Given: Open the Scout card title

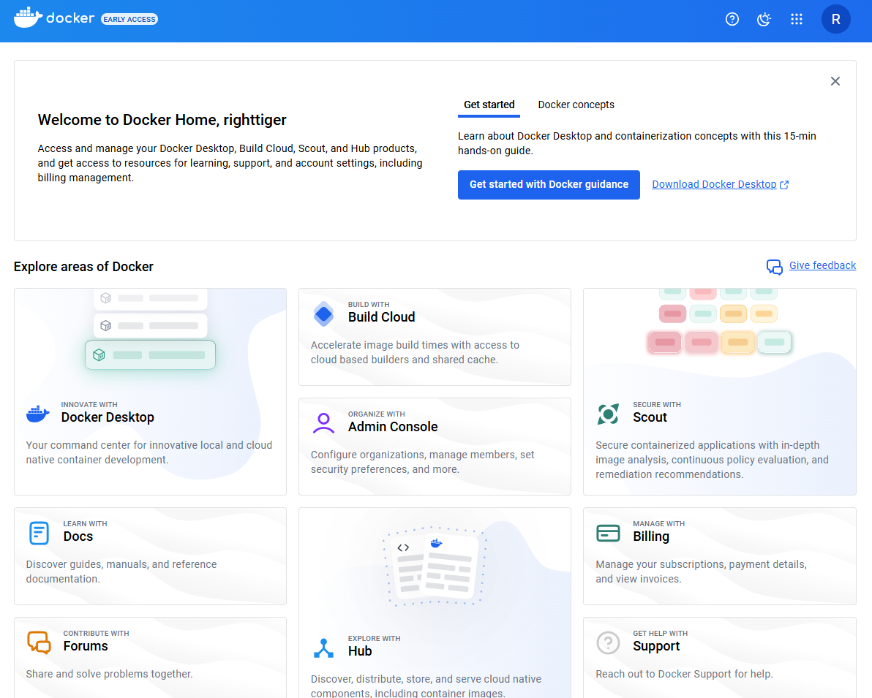Looking at the screenshot, I should coord(650,417).
